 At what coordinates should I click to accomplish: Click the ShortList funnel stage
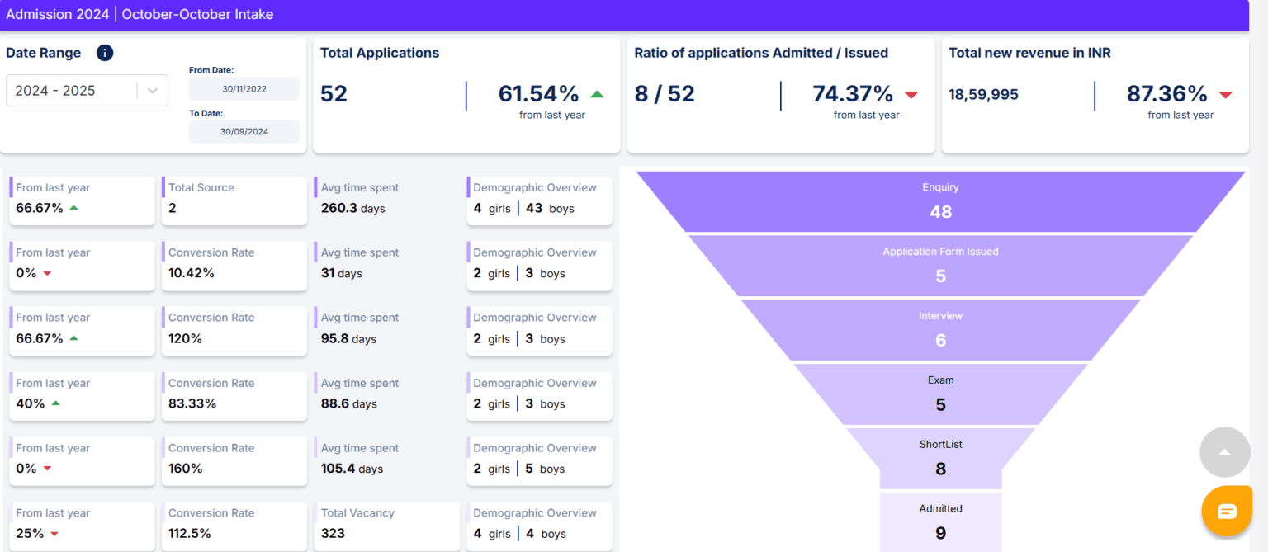pos(940,456)
